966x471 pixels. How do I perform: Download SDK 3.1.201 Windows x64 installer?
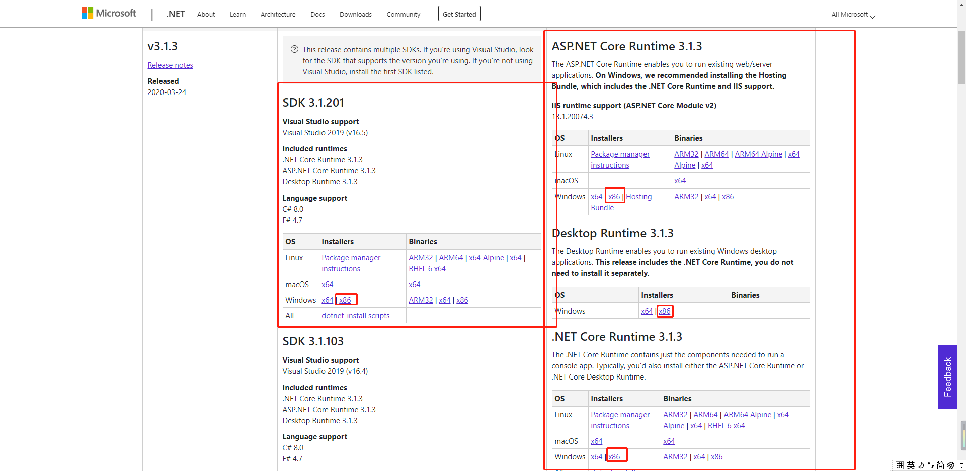(327, 300)
